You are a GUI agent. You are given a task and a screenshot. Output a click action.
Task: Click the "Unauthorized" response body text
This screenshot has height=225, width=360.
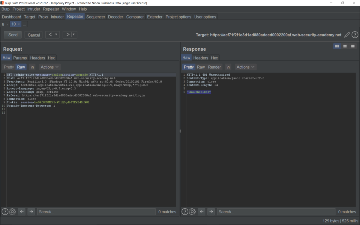pos(199,92)
